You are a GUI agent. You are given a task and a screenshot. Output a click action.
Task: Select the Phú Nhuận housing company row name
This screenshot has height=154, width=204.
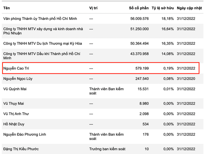coord(43,31)
